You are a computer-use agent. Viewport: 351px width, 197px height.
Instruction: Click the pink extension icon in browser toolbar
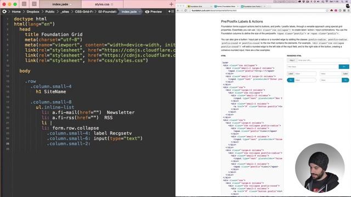coord(336,10)
